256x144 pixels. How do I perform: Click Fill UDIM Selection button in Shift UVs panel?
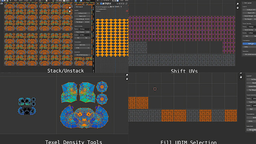(249, 55)
